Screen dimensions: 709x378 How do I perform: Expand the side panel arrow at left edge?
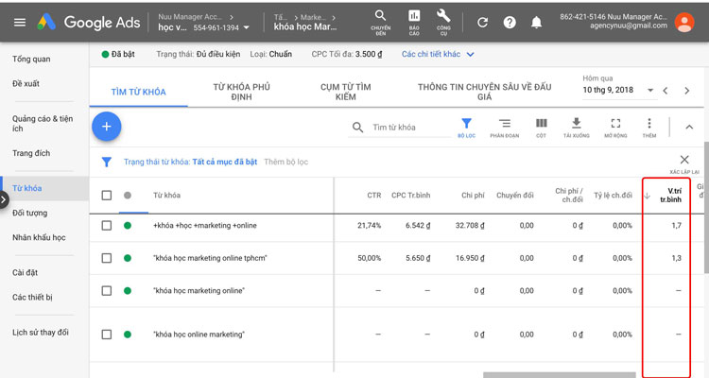click(4, 199)
